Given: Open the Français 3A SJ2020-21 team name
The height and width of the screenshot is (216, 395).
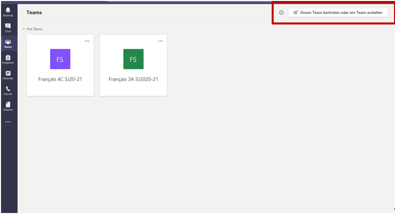Looking at the screenshot, I should [x=133, y=79].
